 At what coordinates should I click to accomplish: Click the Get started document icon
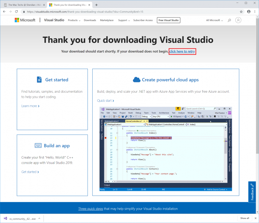[39, 79]
